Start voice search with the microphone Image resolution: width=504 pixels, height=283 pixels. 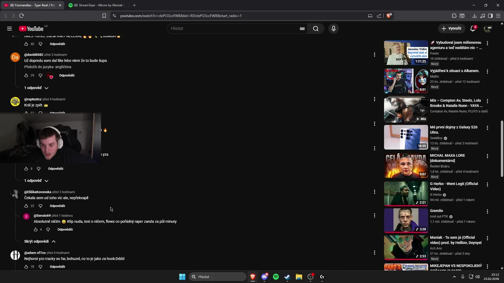[334, 28]
